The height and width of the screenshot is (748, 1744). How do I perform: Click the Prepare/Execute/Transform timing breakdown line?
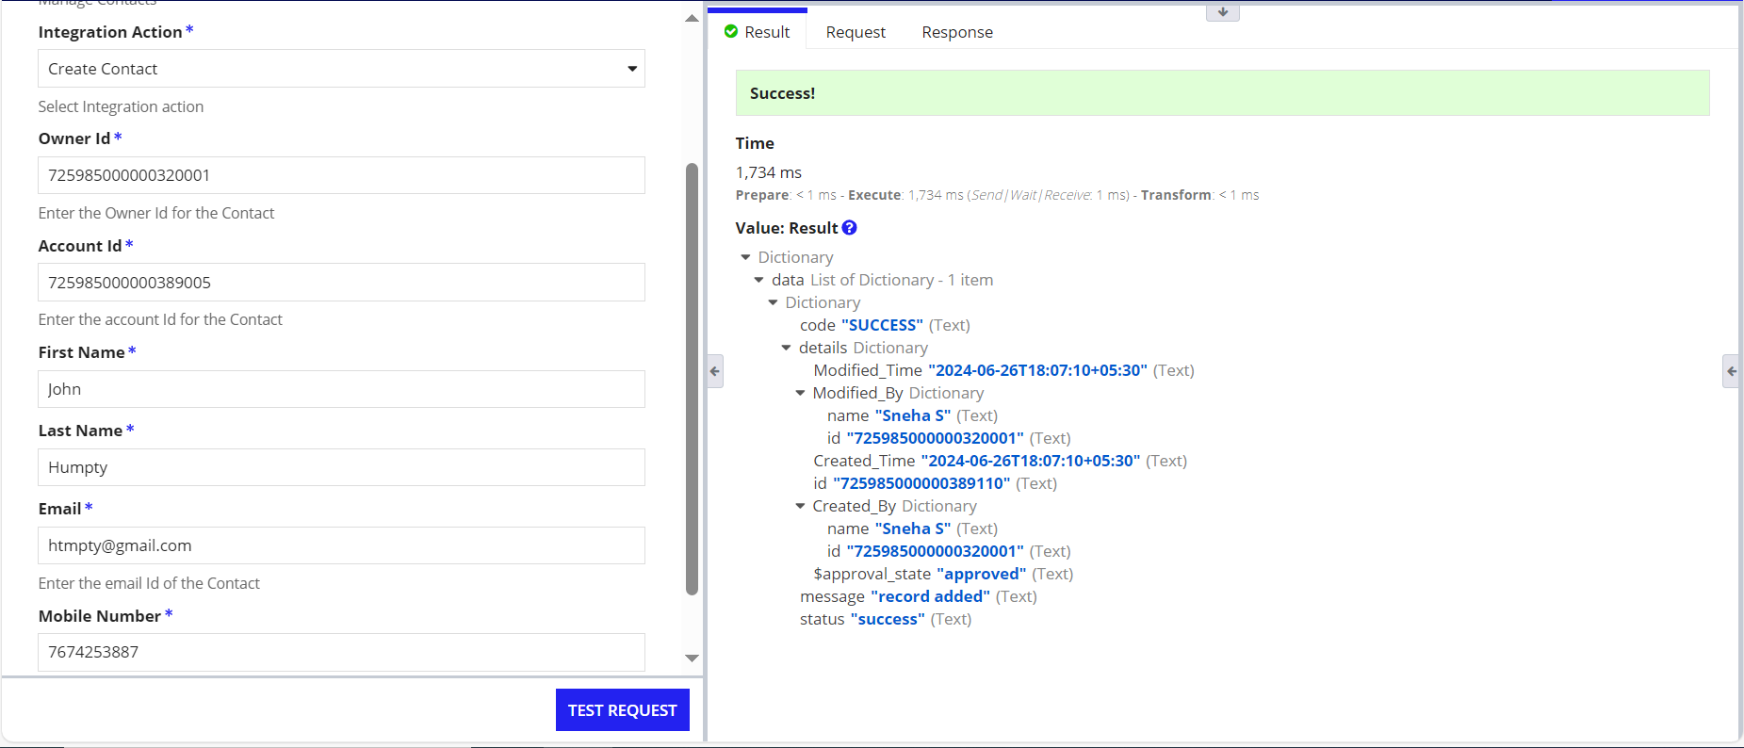click(997, 195)
